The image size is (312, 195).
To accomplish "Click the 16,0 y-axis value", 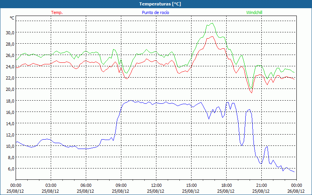I will click(x=10, y=112).
